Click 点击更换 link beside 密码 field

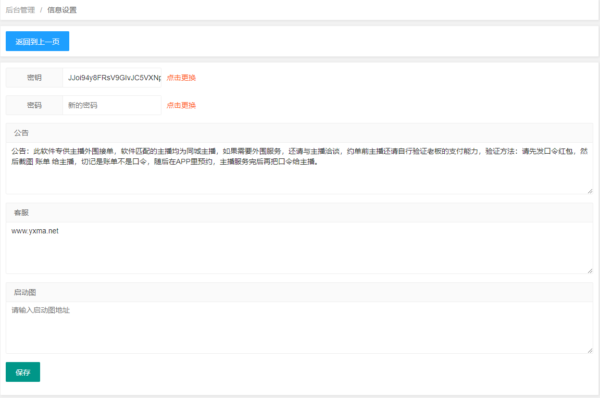coord(181,105)
